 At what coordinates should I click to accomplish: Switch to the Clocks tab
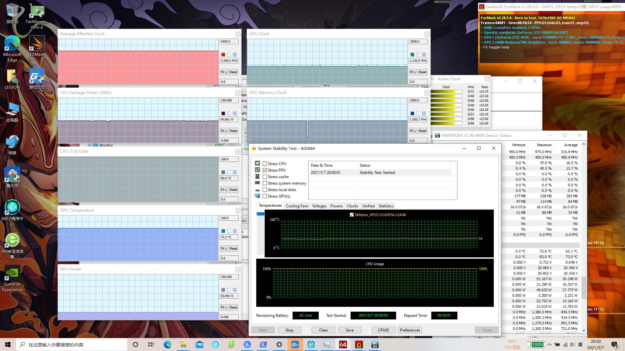pos(352,206)
